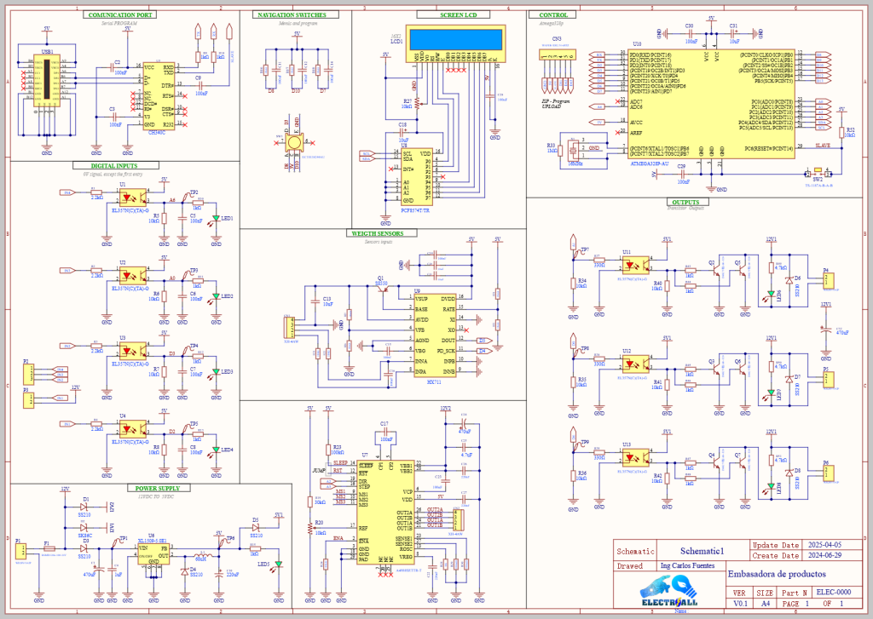Select the update date "2025-04-05"

(825, 545)
